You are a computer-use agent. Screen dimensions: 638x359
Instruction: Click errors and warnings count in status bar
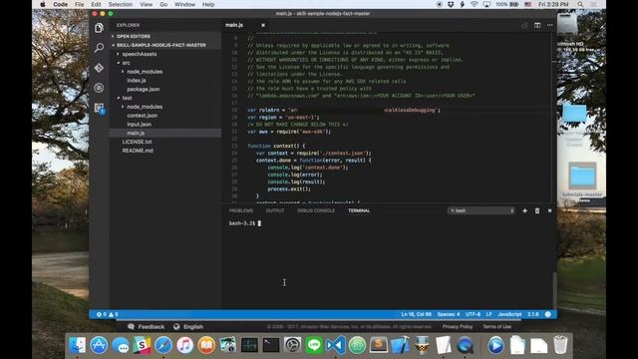[107, 314]
